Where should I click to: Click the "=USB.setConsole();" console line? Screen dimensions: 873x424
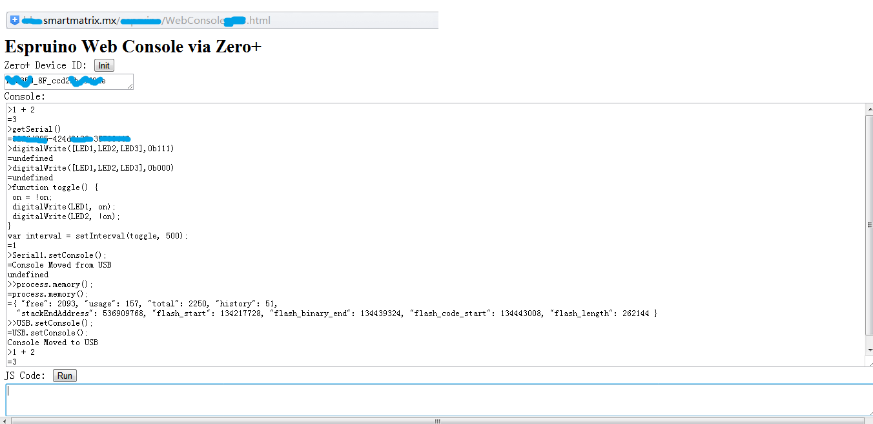coord(48,333)
